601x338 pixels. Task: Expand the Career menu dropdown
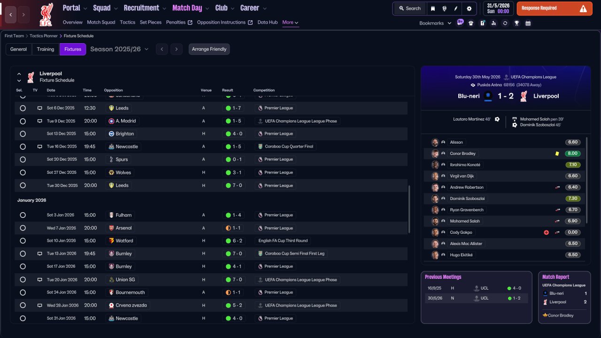(264, 8)
